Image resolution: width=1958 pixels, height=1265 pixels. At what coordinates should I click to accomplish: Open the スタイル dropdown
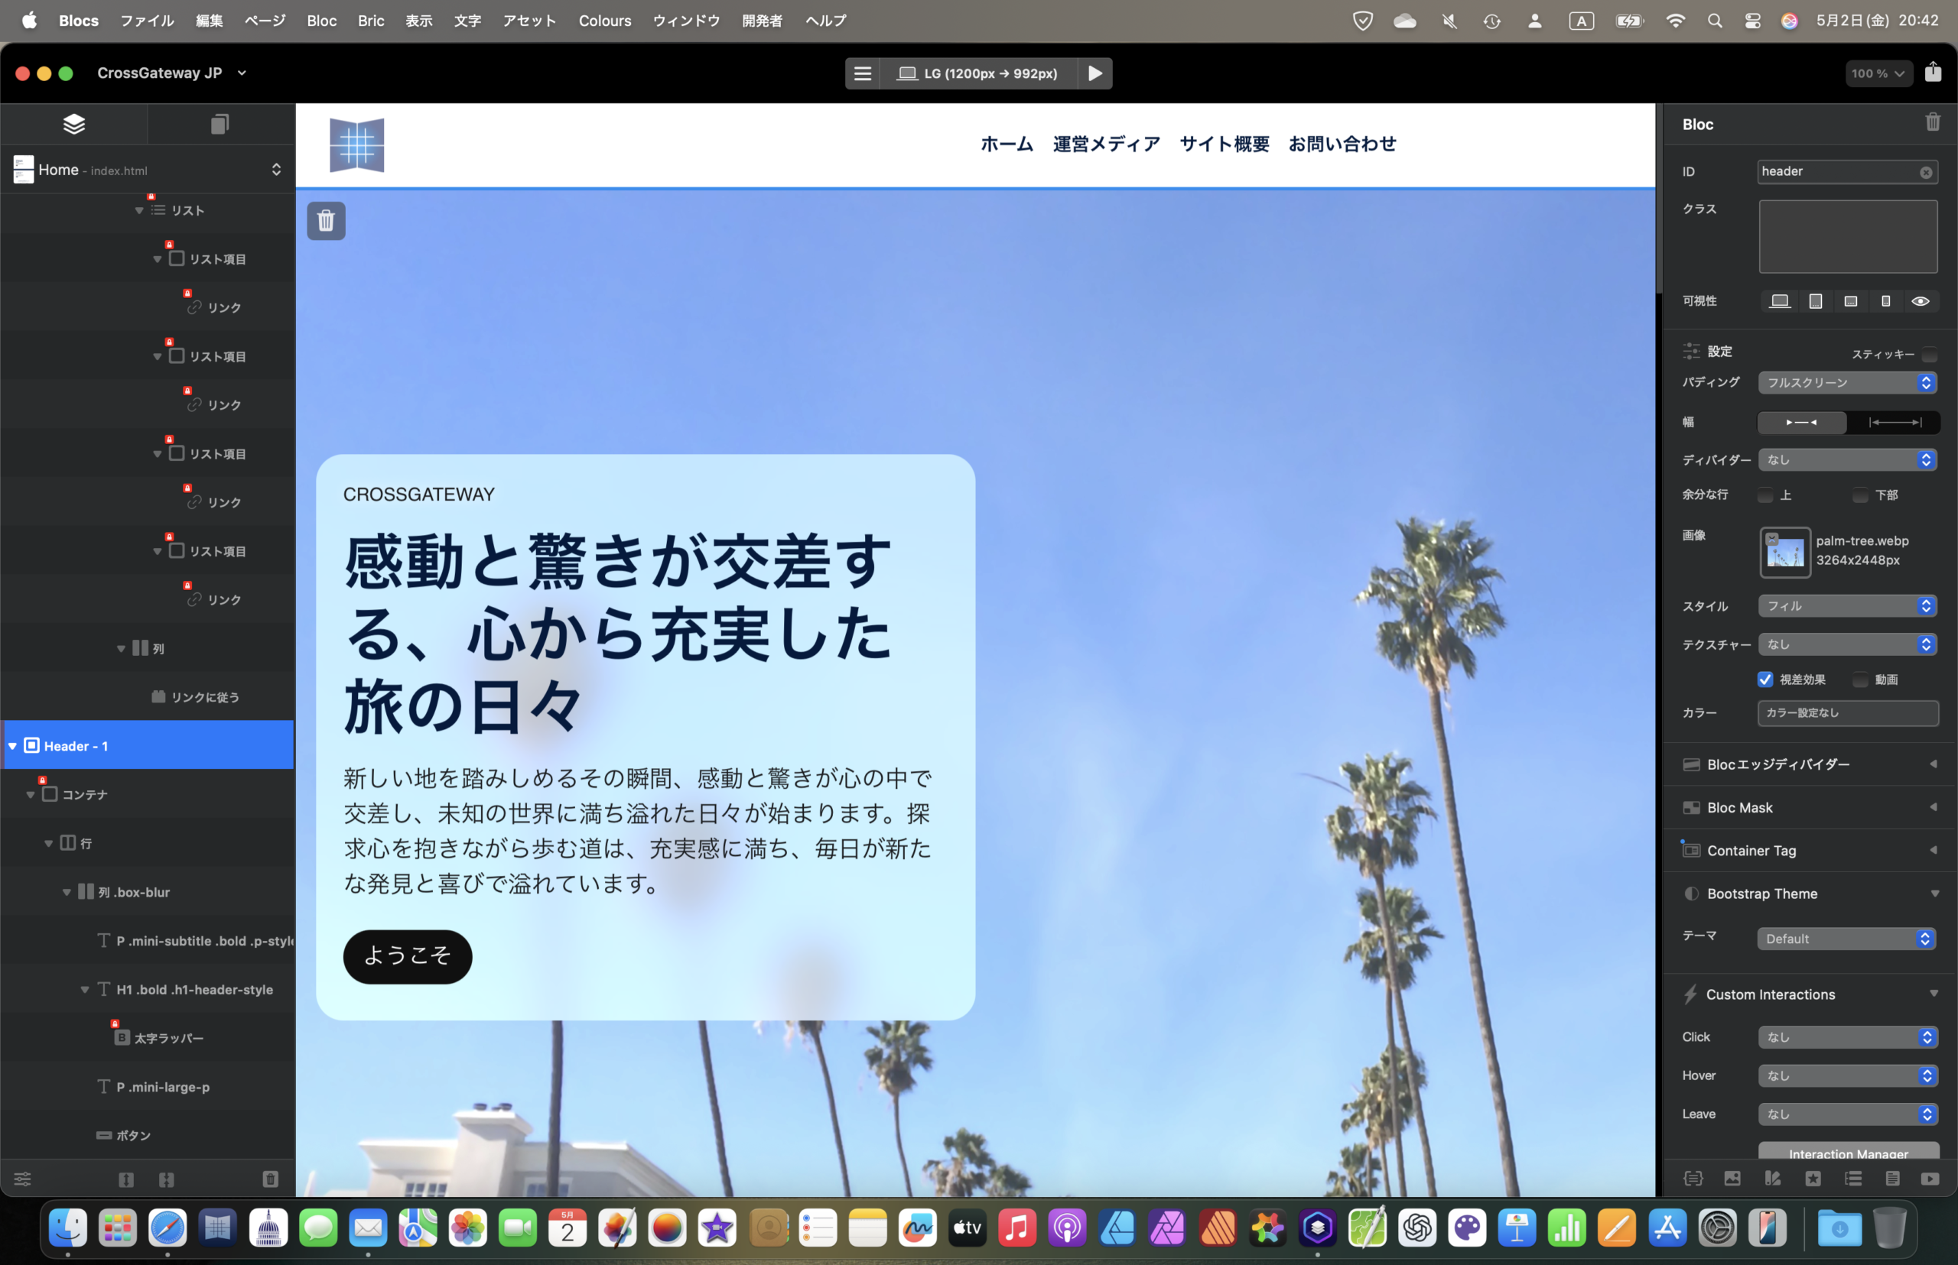pyautogui.click(x=1847, y=606)
